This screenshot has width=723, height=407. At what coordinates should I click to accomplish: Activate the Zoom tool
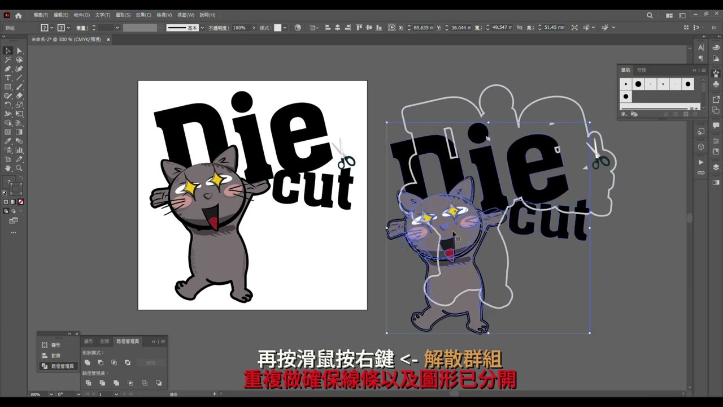pyautogui.click(x=19, y=168)
